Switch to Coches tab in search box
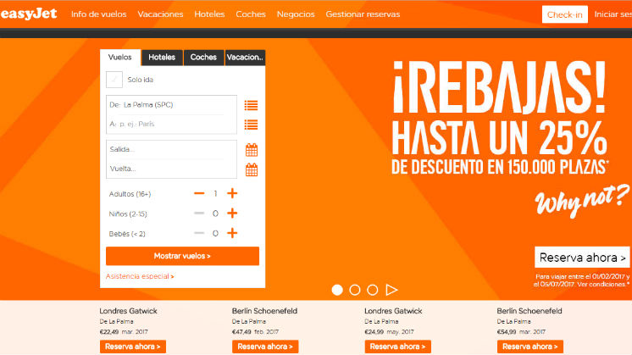 (x=203, y=58)
